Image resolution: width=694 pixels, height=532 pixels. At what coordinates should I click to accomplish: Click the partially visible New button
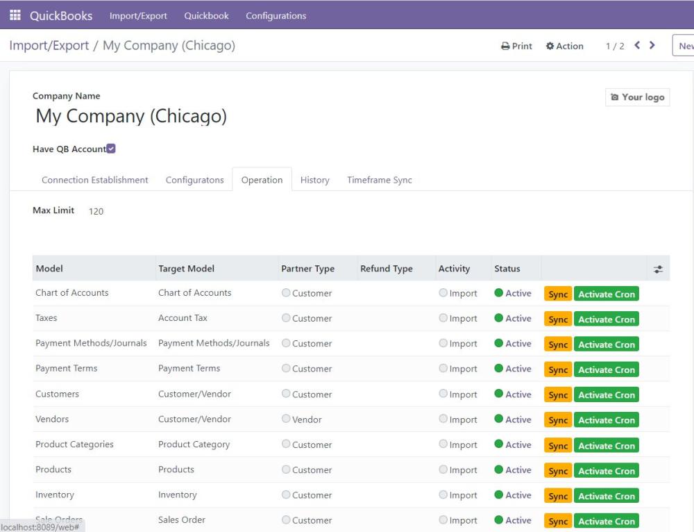683,46
